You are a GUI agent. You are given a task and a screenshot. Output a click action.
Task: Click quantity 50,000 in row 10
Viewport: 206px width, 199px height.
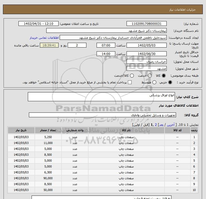pyautogui.click(x=48, y=190)
